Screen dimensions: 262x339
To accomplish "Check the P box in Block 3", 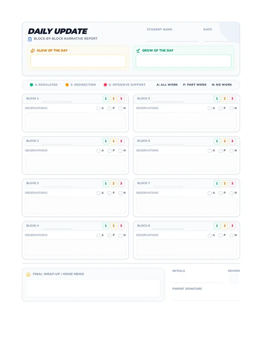I will click(x=110, y=193).
